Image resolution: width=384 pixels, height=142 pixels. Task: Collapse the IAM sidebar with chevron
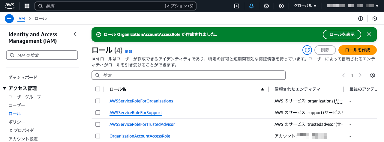(75, 34)
